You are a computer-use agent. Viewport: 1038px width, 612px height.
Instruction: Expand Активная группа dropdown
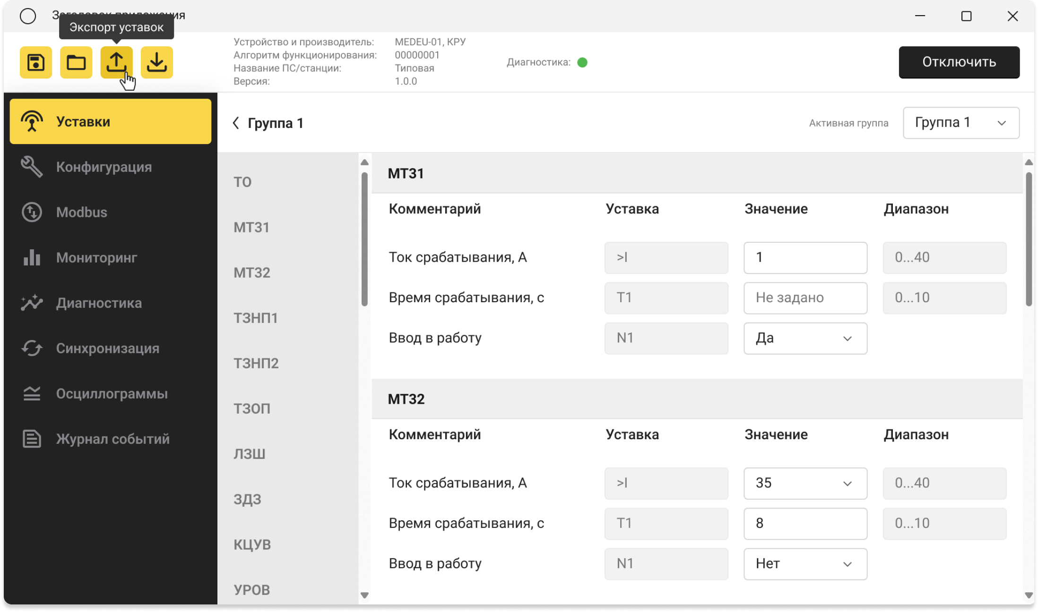click(x=960, y=123)
